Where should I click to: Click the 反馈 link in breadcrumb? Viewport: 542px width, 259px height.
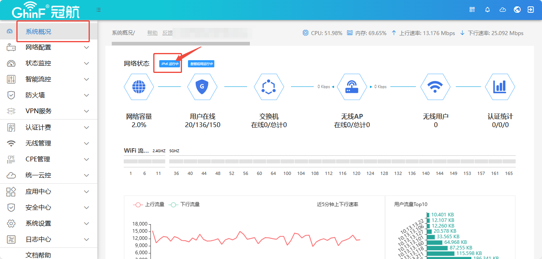[168, 33]
